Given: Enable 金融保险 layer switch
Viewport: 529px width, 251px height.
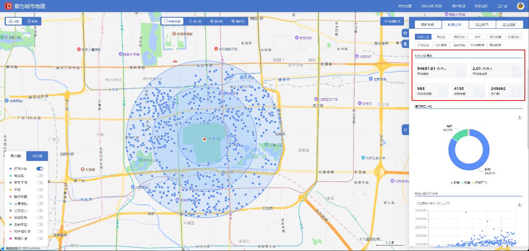Looking at the screenshot, I should tap(40, 224).
